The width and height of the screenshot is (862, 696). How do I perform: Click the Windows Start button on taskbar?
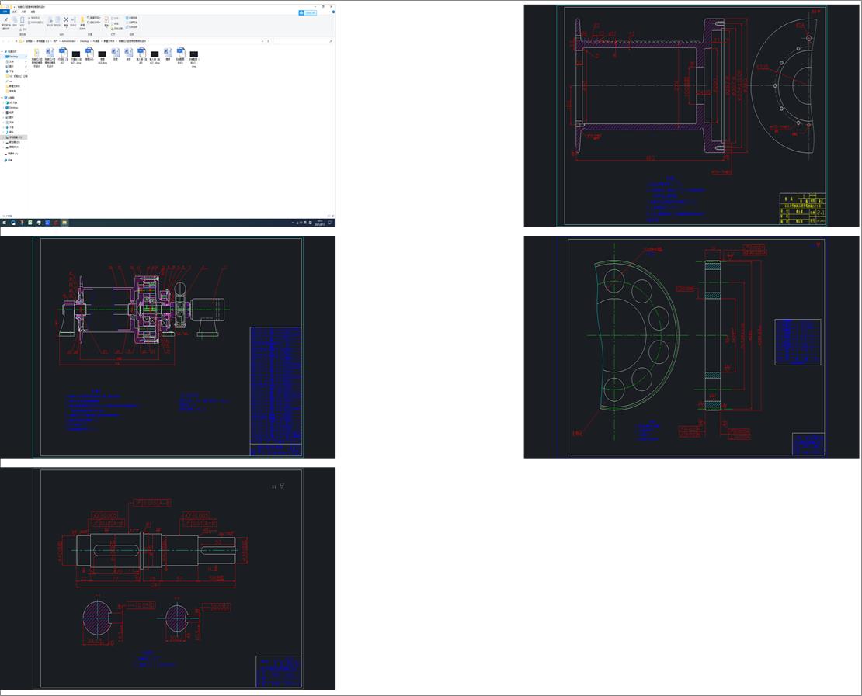tap(4, 223)
